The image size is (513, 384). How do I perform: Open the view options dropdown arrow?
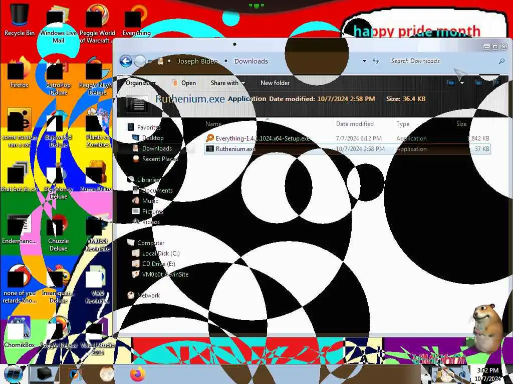click(x=462, y=83)
